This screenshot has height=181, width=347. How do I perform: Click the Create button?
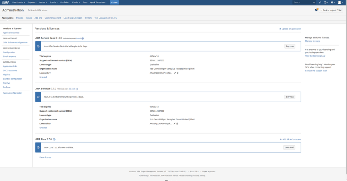[114, 2]
